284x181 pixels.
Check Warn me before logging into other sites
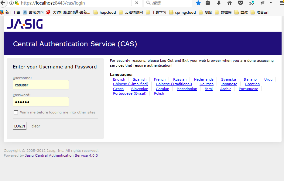pos(16,113)
